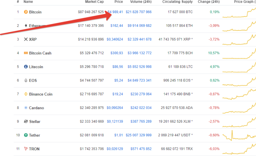Click Bitcoin Cash price $300,93
The width and height of the screenshot is (256, 156).
point(117,53)
